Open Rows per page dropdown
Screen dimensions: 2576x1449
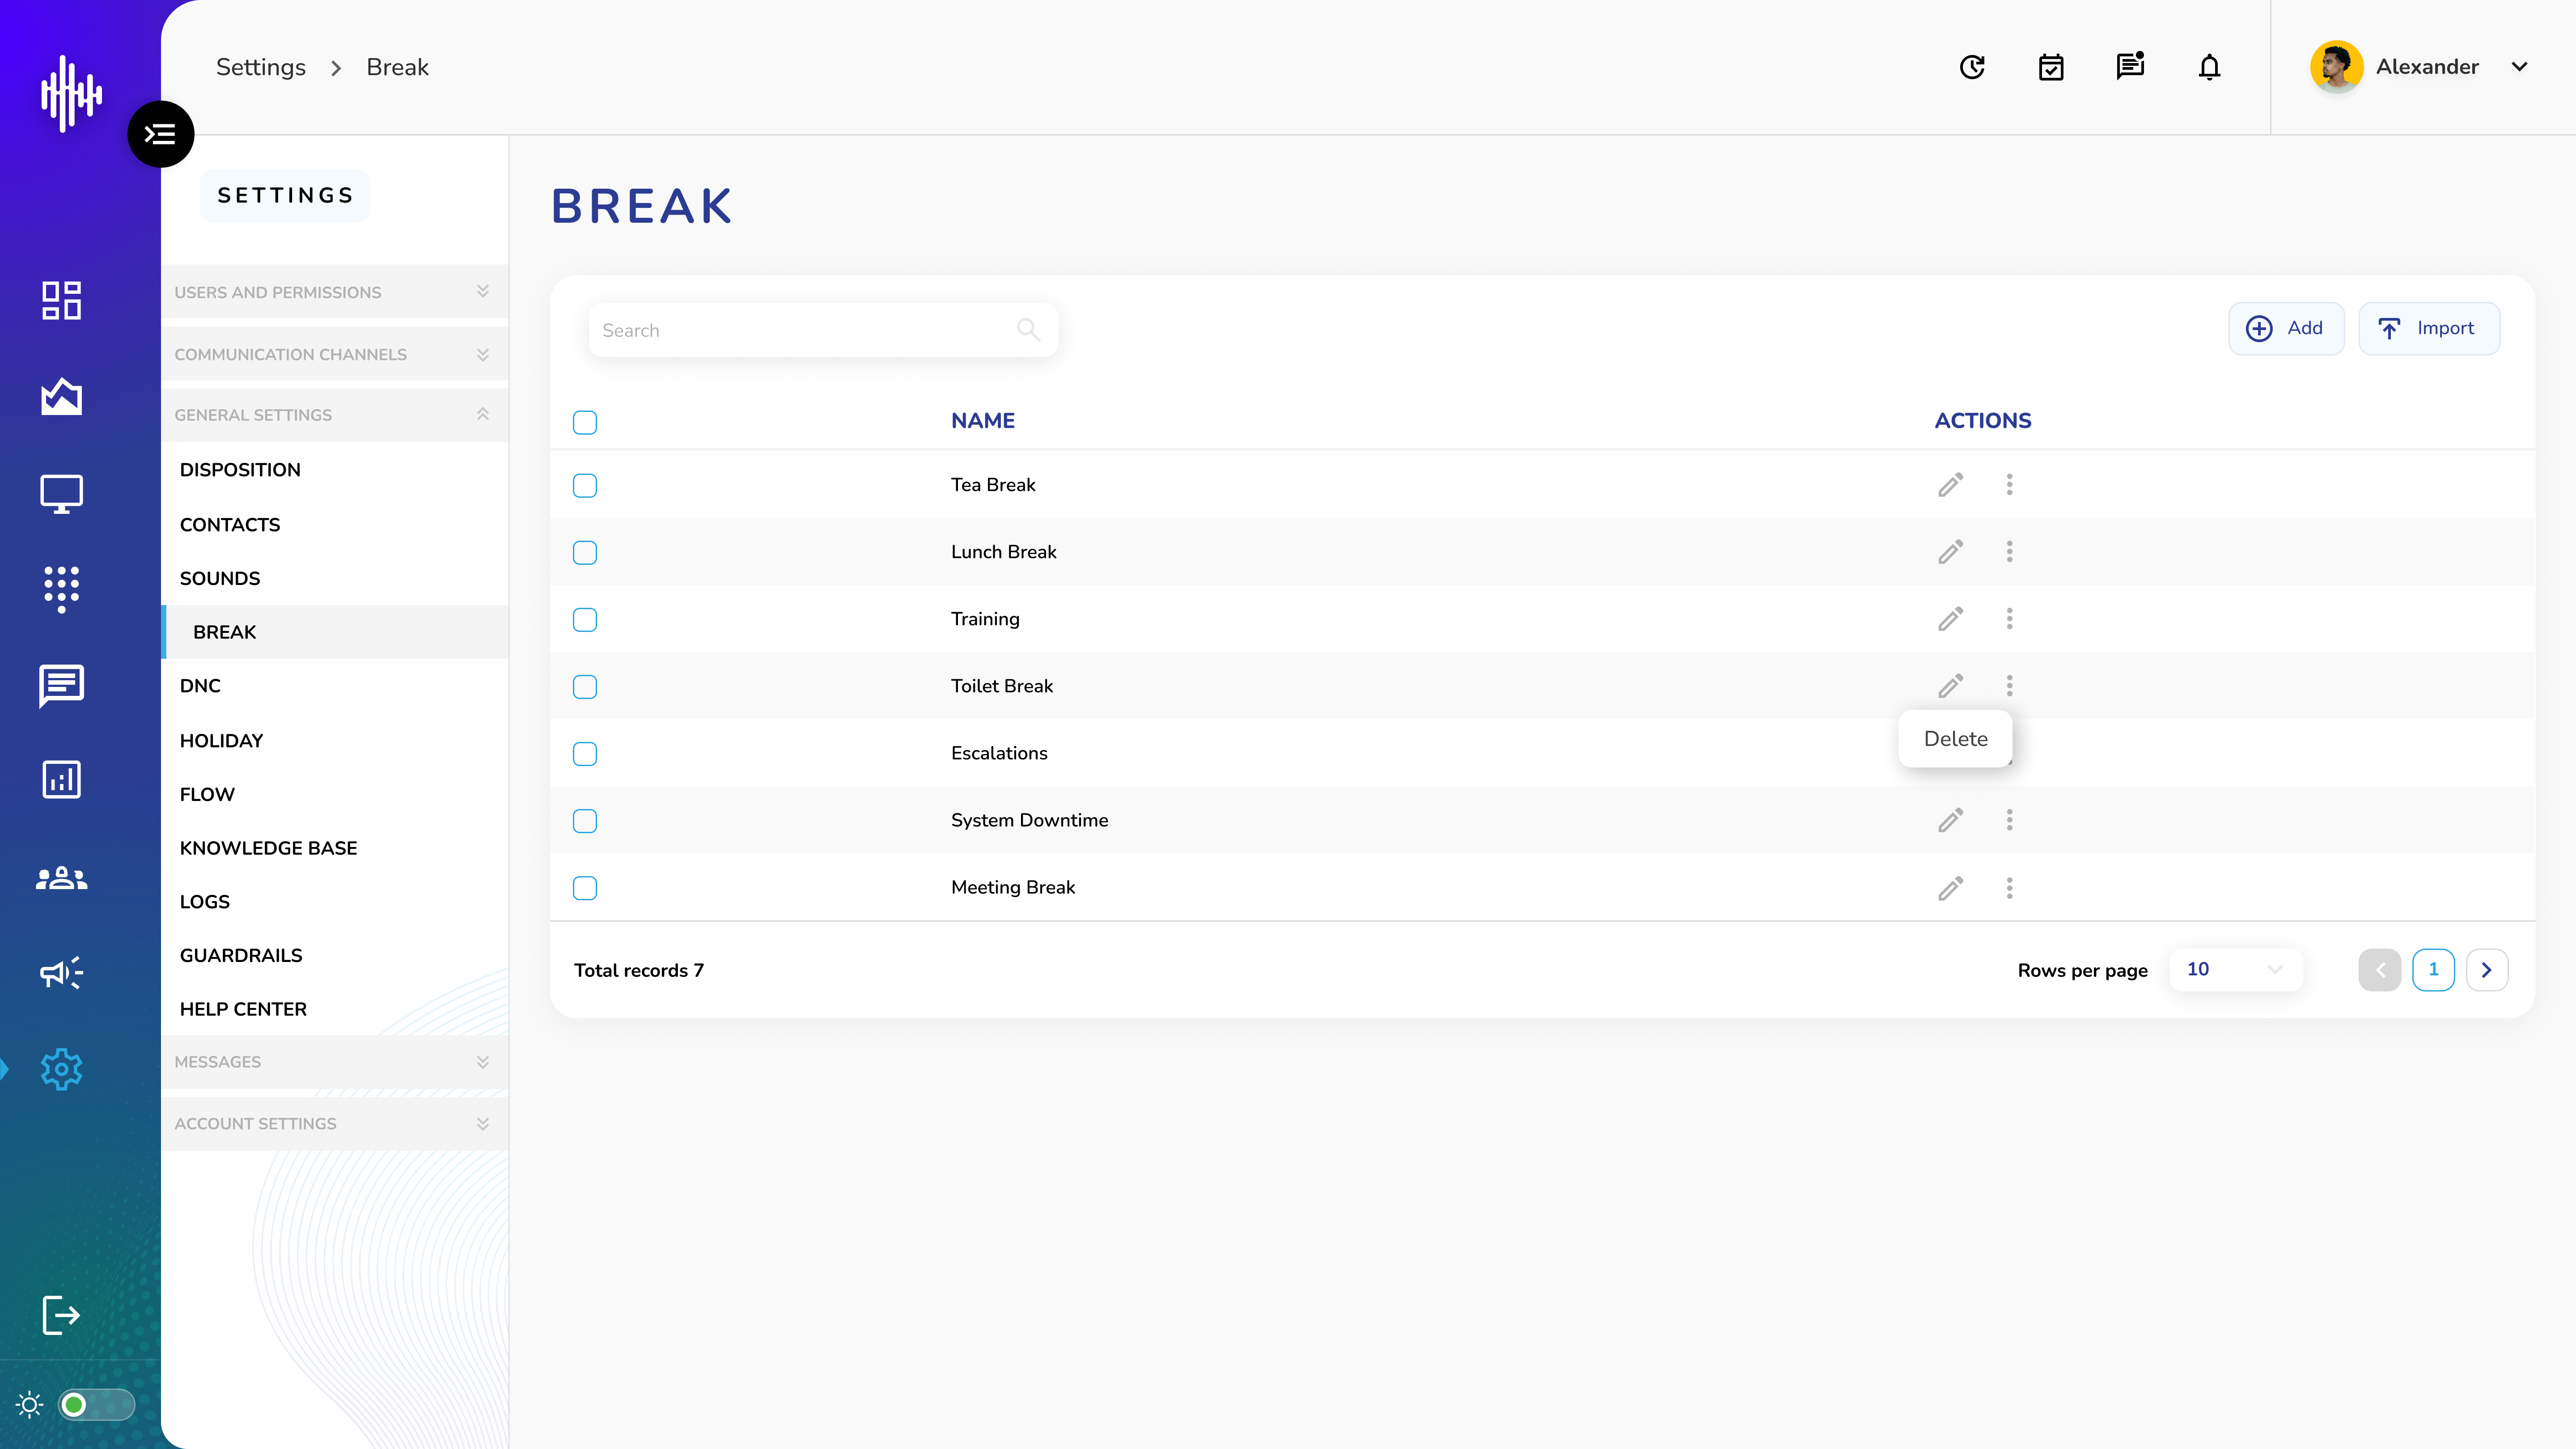2236,969
